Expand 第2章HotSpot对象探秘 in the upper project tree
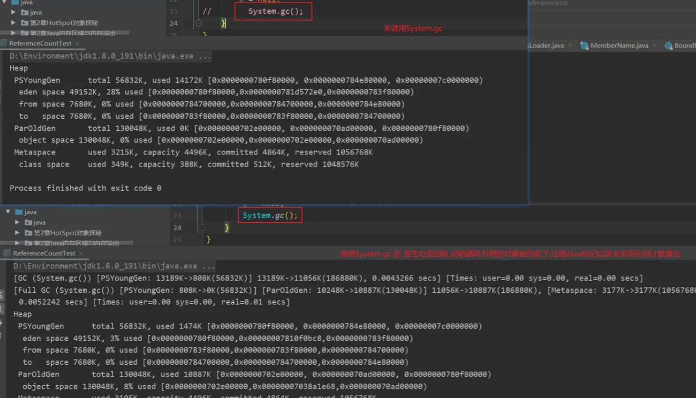The image size is (696, 398). pos(13,23)
